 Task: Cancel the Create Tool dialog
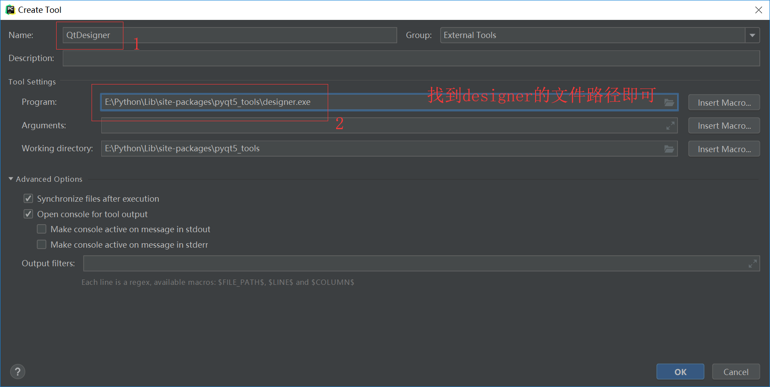pos(736,372)
